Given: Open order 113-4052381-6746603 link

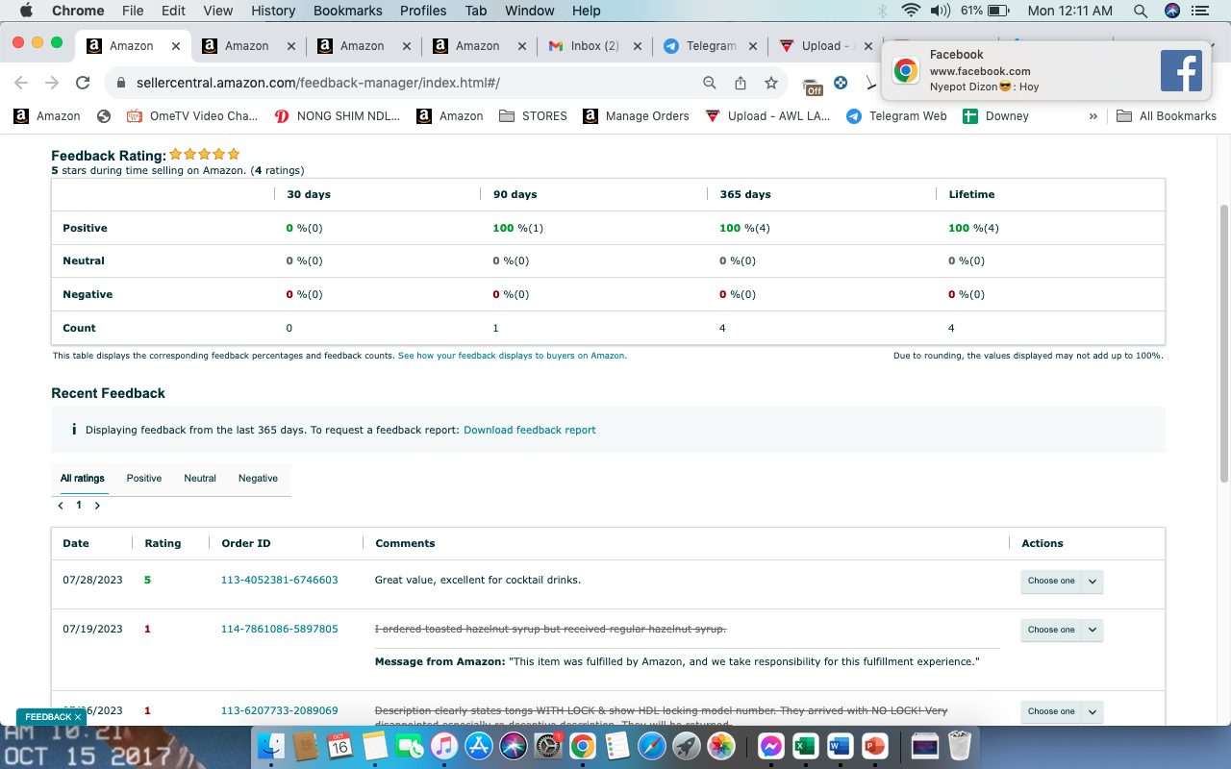Looking at the screenshot, I should 280,581.
